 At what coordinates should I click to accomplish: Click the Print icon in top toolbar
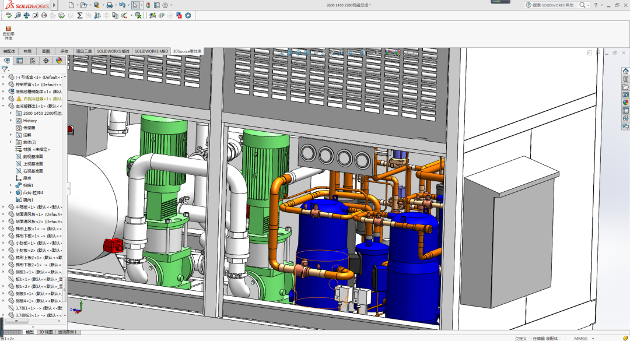click(x=109, y=5)
